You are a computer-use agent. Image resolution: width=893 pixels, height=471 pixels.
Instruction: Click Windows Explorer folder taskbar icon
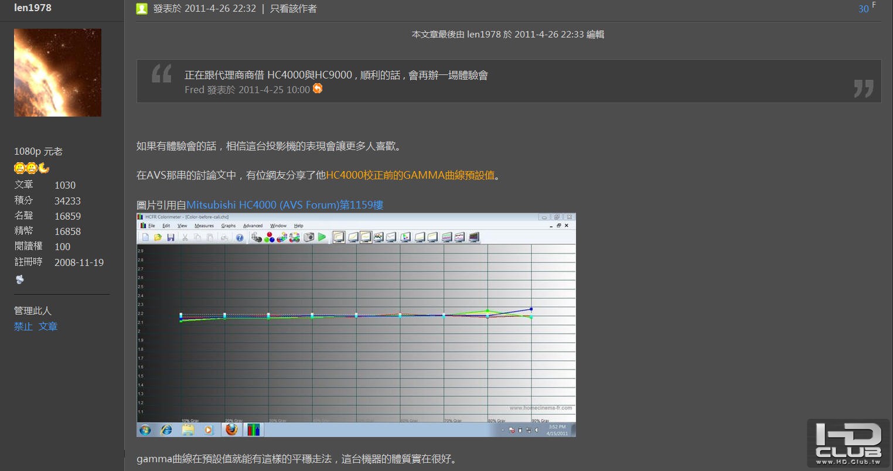coord(188,430)
